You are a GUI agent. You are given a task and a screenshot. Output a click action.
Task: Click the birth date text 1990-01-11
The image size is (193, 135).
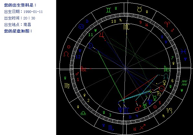click(33, 12)
